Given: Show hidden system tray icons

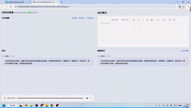Looking at the screenshot, I should pos(156,106).
